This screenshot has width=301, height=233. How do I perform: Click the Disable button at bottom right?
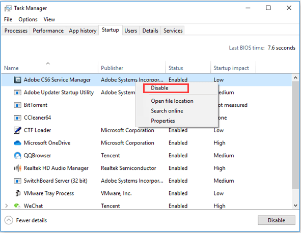276,220
